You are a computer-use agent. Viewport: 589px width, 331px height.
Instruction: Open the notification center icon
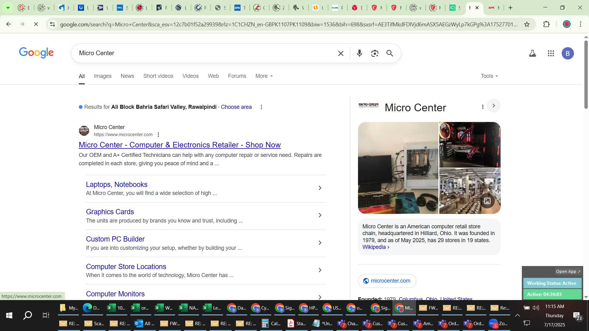[578, 317]
